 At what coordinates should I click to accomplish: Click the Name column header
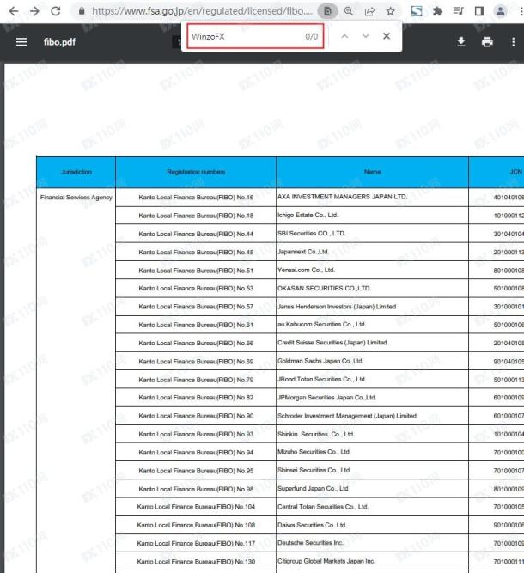(372, 172)
